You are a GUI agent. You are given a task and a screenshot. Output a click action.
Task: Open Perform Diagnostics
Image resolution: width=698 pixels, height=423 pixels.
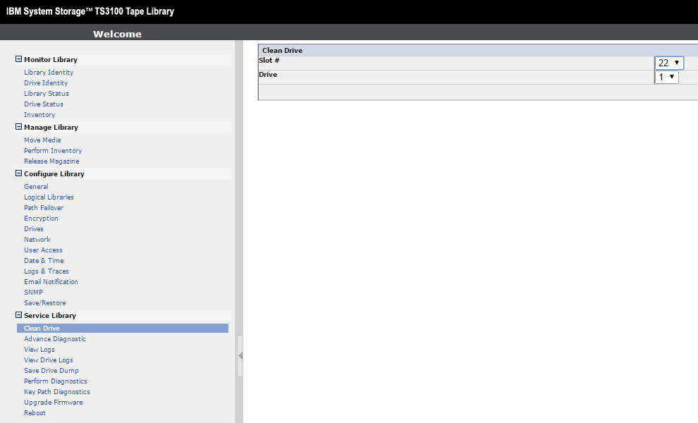(x=56, y=381)
